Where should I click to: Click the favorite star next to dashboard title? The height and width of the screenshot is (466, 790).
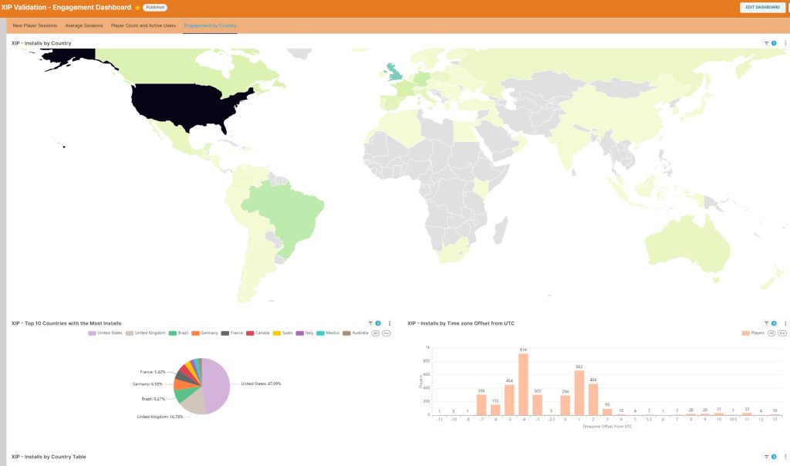pos(137,7)
